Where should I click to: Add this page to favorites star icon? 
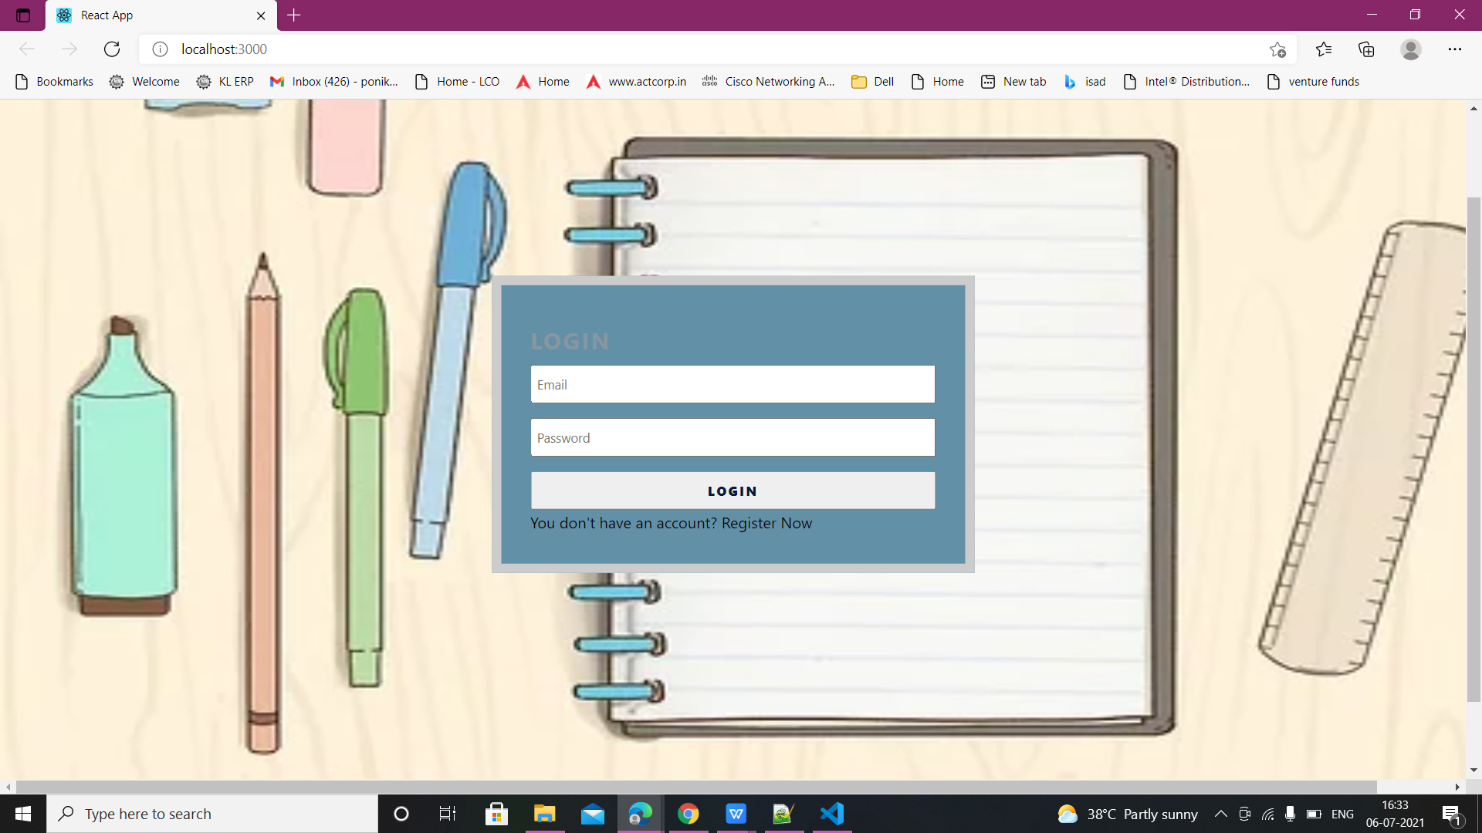pyautogui.click(x=1277, y=49)
